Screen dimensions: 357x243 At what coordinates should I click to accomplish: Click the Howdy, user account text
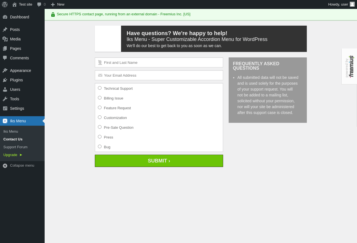tap(338, 4)
